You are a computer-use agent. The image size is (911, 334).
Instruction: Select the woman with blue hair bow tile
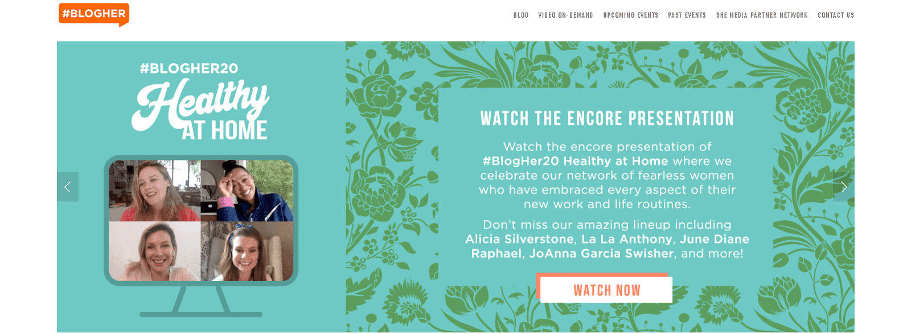click(x=247, y=251)
